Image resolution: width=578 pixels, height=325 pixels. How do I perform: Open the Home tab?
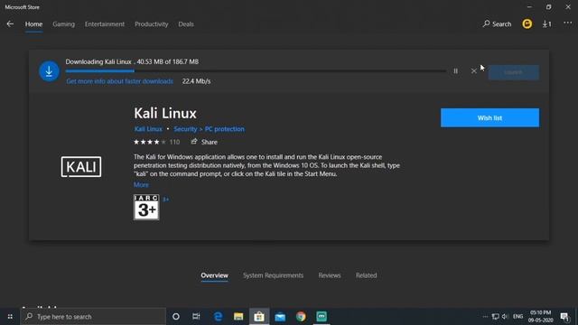(33, 24)
